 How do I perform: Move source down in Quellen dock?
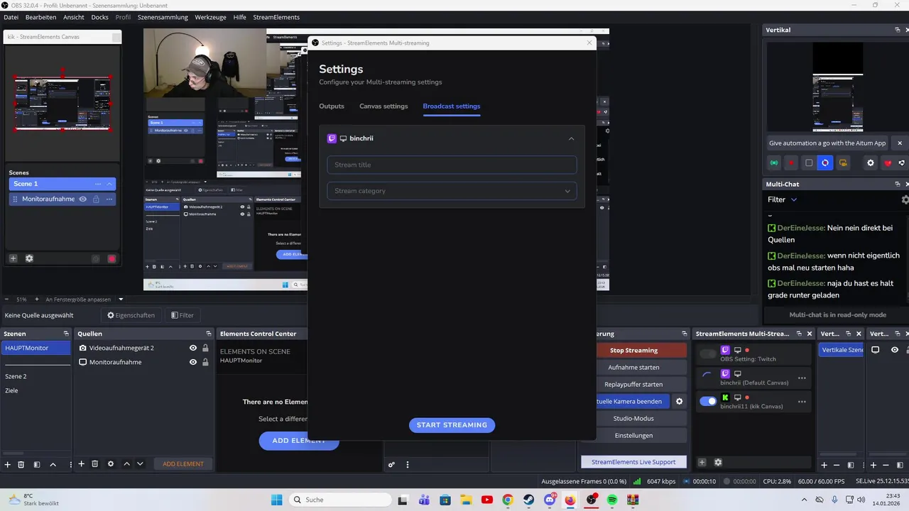[140, 463]
